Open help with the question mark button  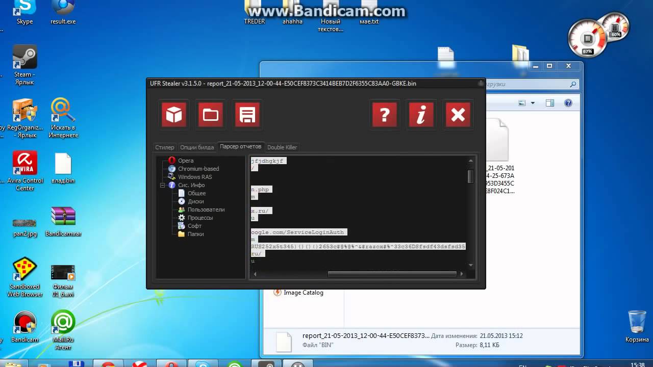(385, 114)
